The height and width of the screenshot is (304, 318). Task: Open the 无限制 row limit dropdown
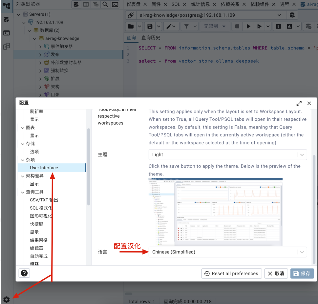pos(215,26)
